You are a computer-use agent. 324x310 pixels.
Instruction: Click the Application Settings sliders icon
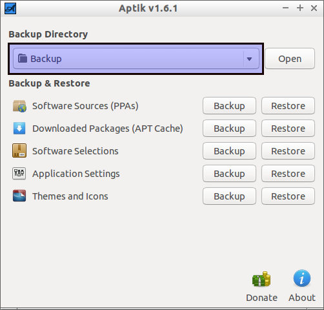tap(19, 174)
